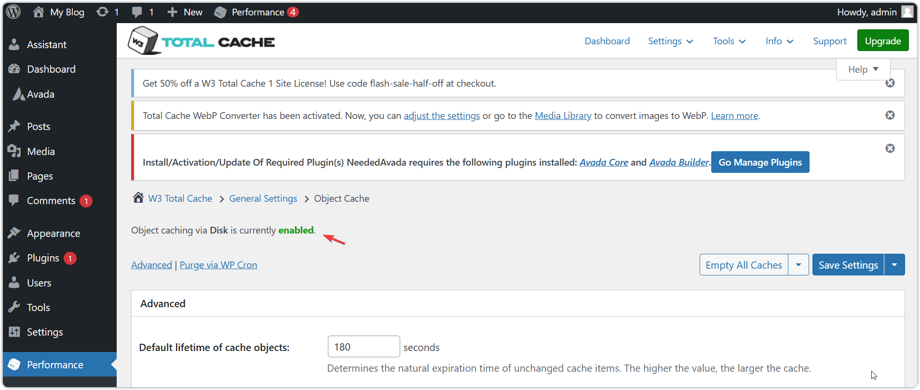Click the Pages icon in sidebar

(14, 175)
